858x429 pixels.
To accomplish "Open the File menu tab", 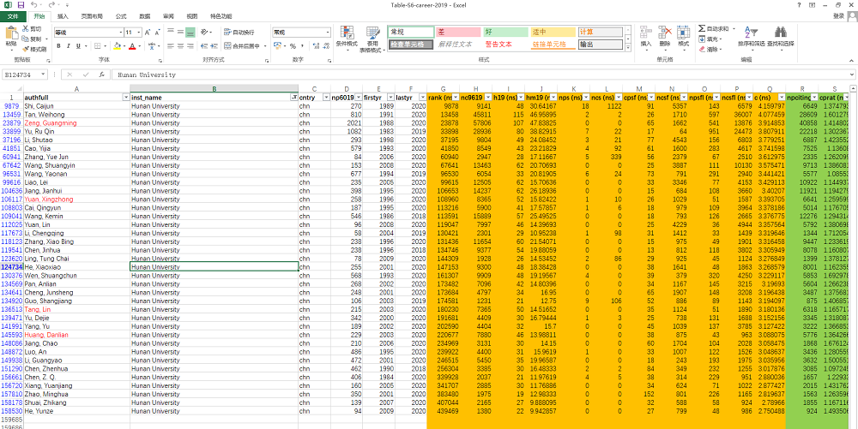I will coord(12,16).
